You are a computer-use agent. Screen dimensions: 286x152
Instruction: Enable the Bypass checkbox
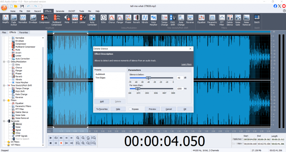[x=130, y=109]
